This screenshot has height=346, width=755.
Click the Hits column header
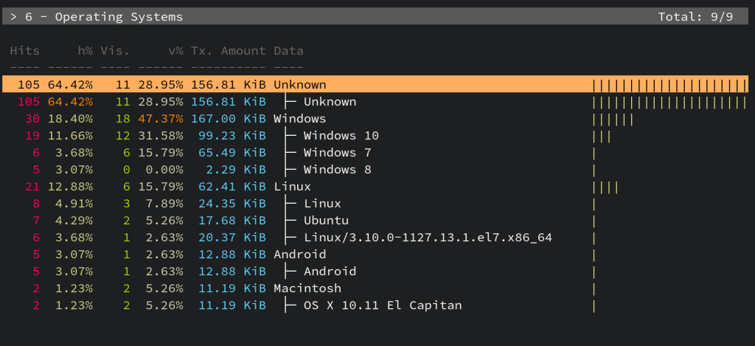(25, 51)
